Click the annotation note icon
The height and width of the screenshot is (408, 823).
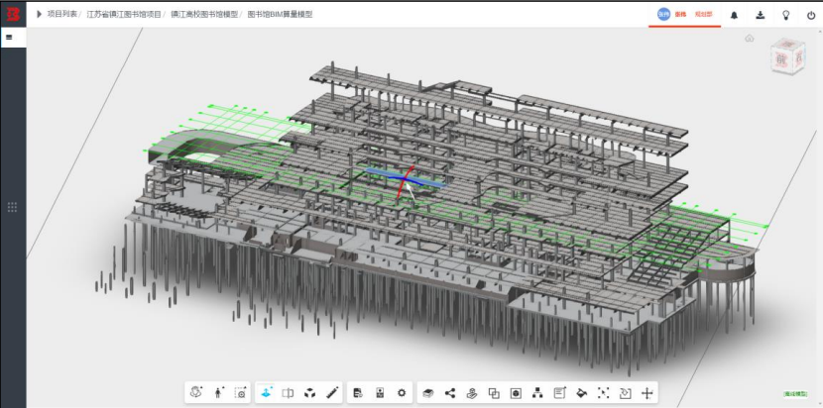click(559, 393)
